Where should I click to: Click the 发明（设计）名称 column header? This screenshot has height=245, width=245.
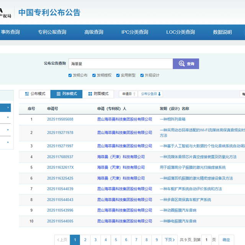175,109
